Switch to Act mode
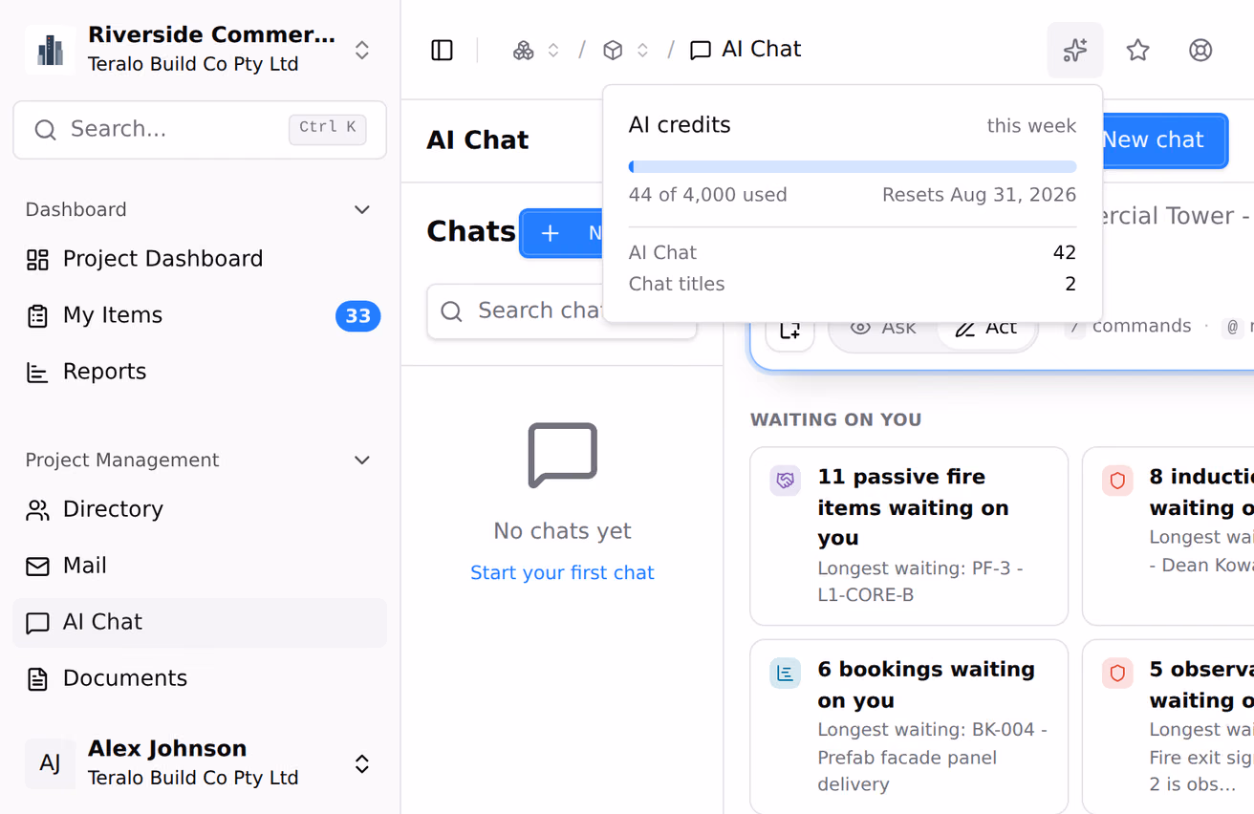 [x=986, y=328]
